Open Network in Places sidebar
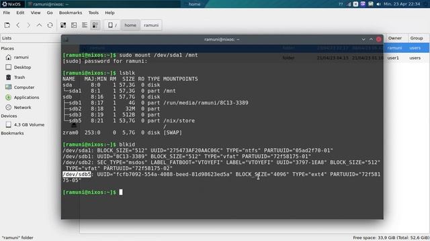 [x=22, y=107]
